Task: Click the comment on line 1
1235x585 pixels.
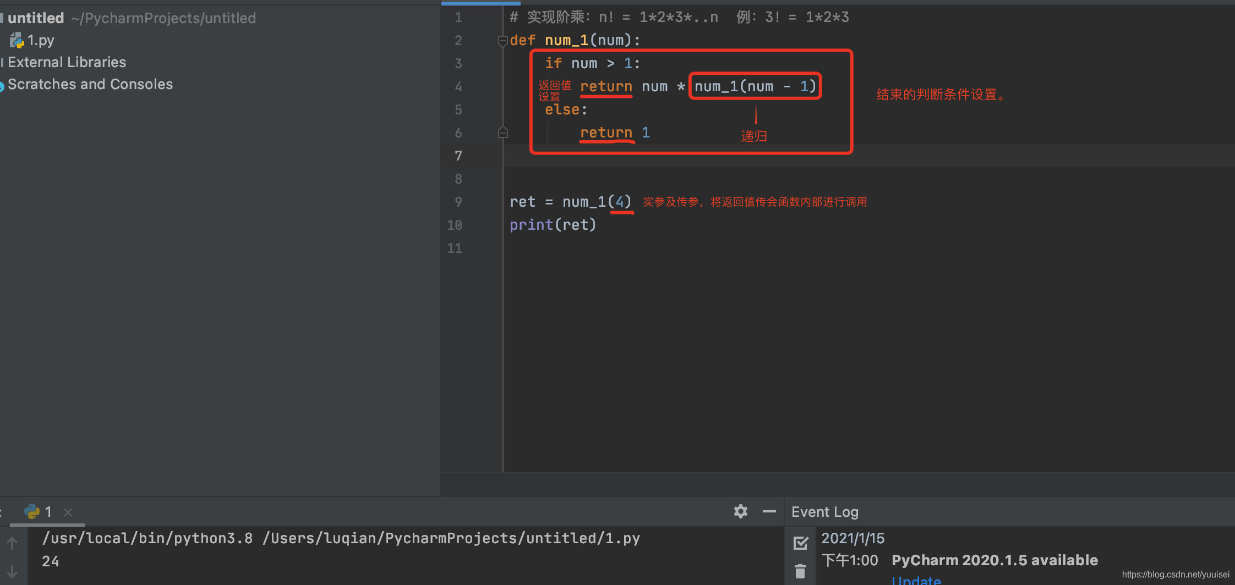Action: click(679, 17)
